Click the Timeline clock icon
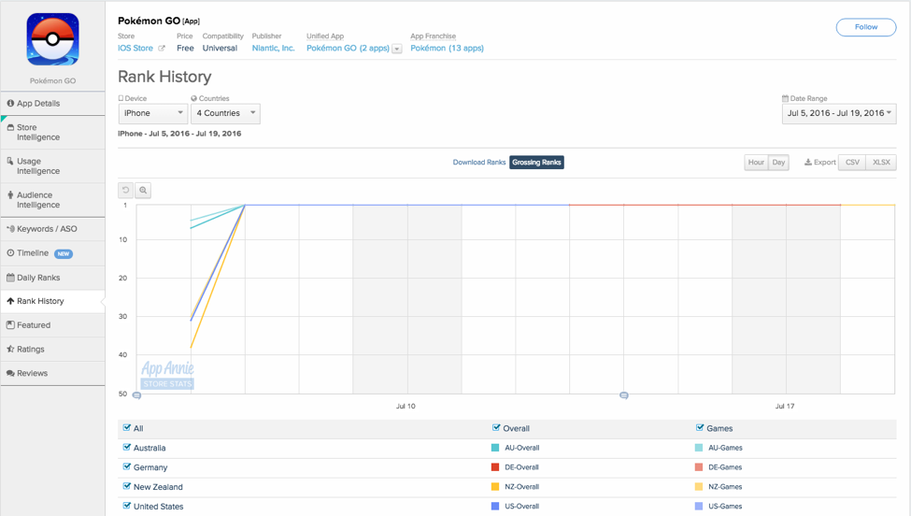Viewport: 911px width, 516px height. click(x=10, y=252)
